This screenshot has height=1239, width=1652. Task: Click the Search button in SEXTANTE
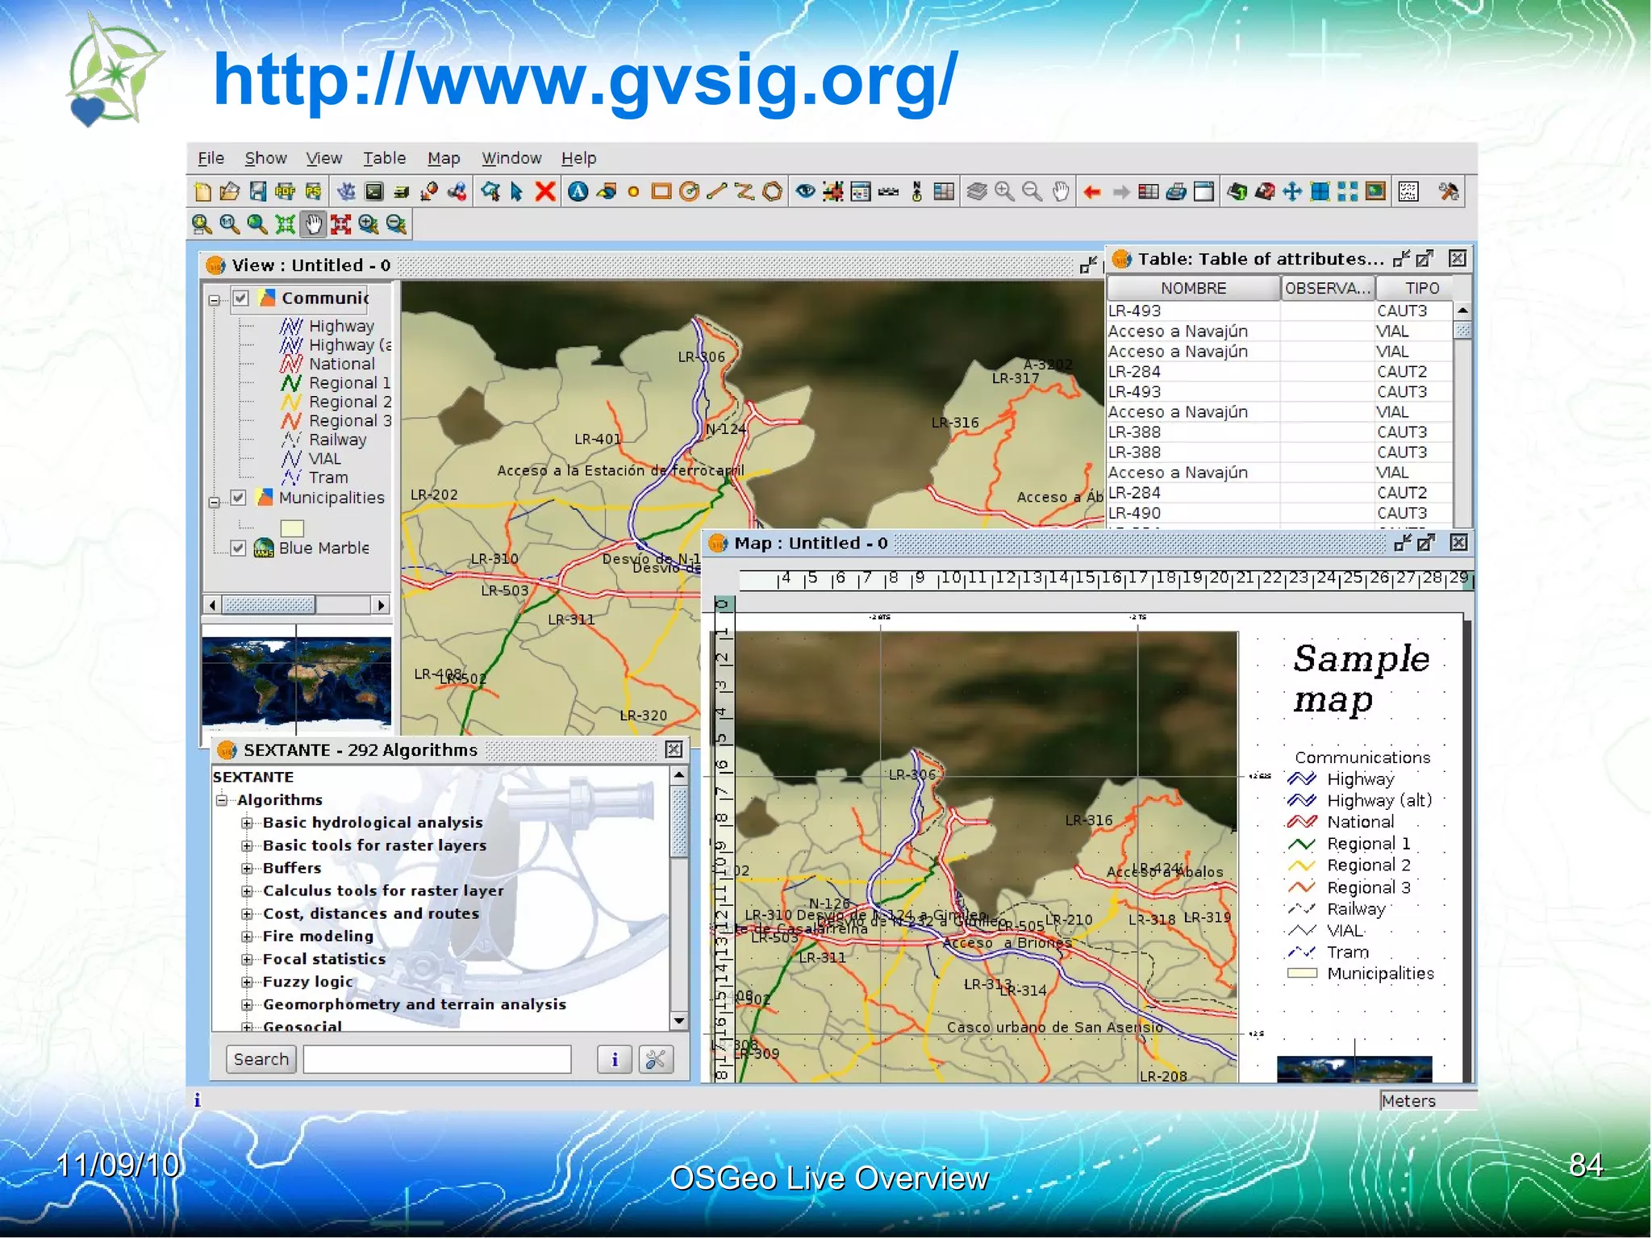tap(261, 1059)
